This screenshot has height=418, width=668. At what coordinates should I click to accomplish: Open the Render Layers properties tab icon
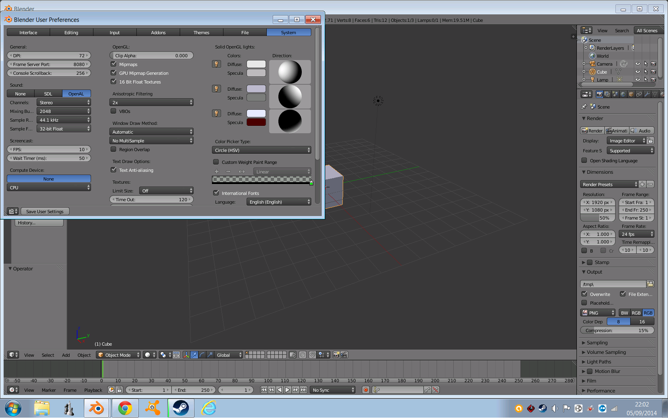coord(607,94)
